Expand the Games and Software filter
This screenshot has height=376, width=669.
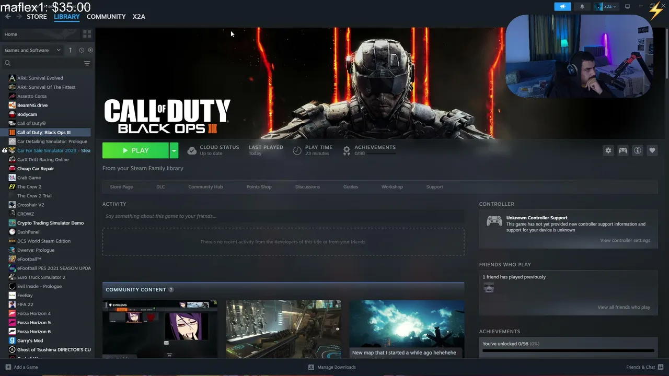click(32, 50)
